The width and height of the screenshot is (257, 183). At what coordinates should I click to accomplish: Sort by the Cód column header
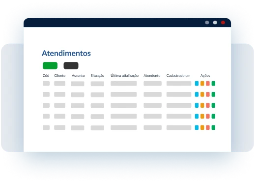click(x=46, y=76)
